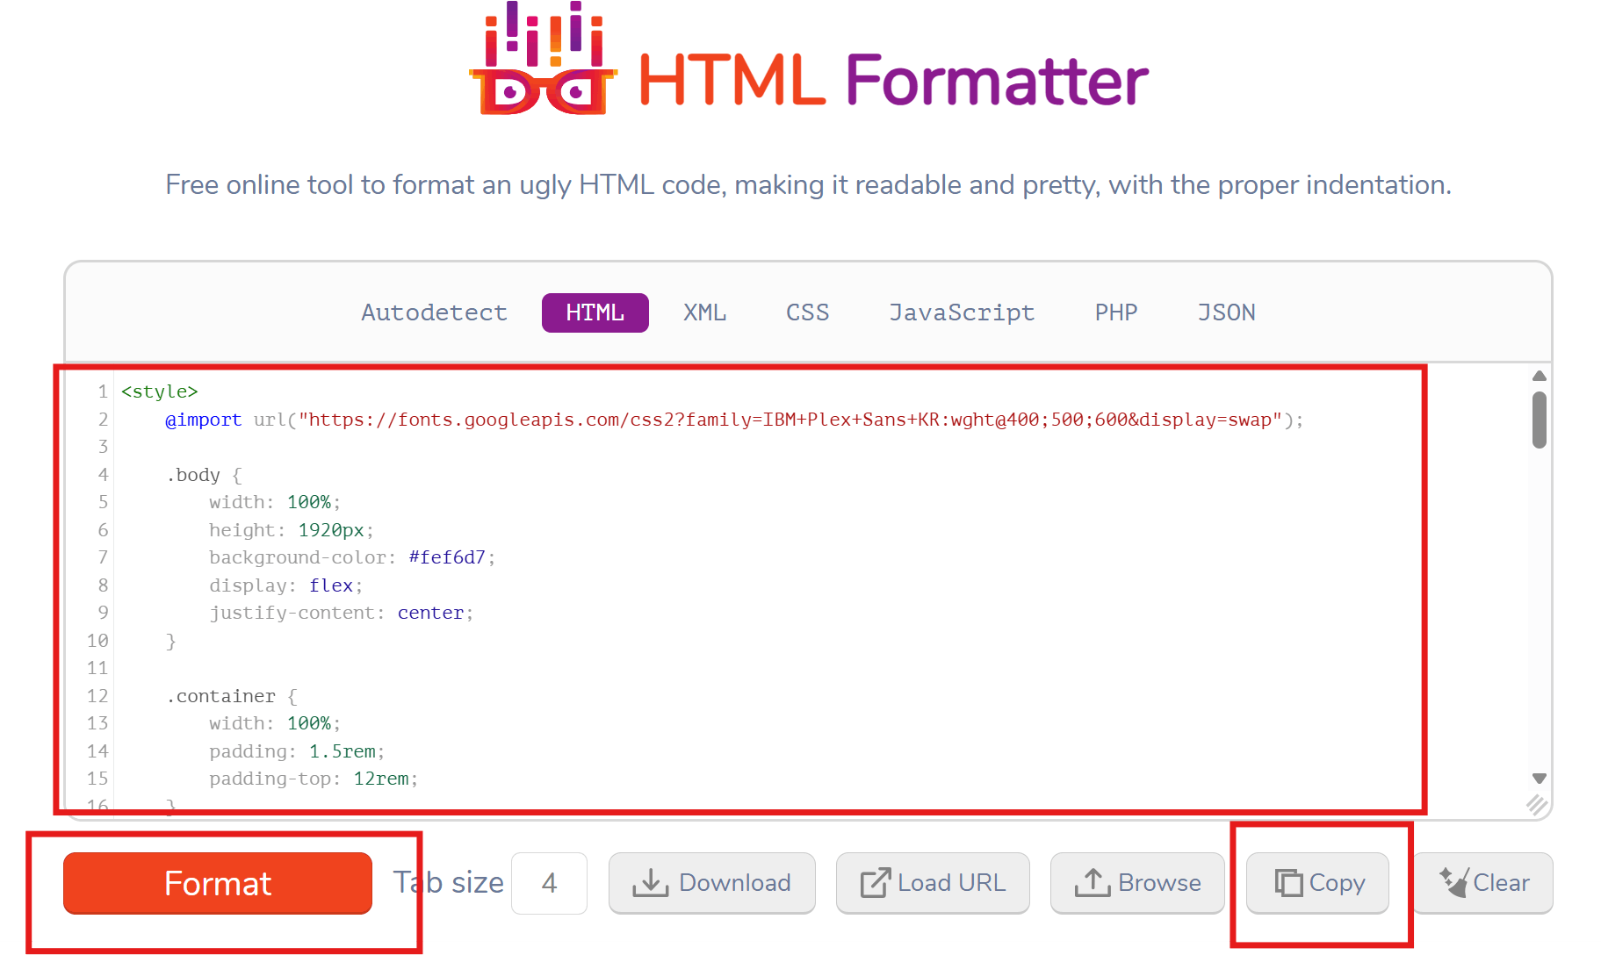Choose the CSS tab
1601x955 pixels.
807,312
